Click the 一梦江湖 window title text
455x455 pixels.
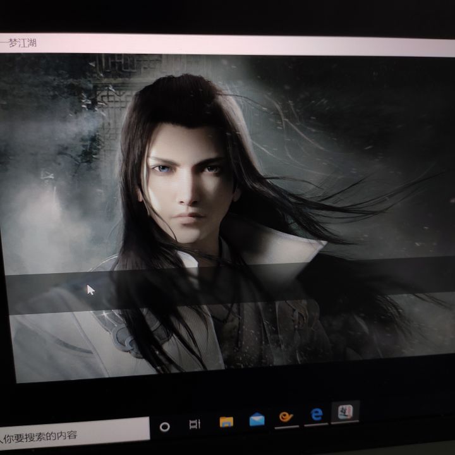tap(19, 43)
